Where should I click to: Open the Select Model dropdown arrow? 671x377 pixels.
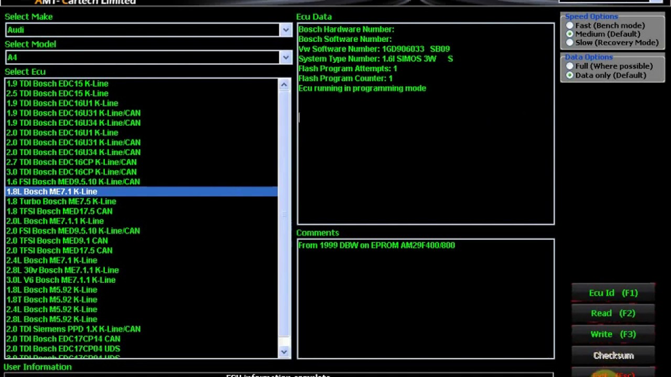285,57
